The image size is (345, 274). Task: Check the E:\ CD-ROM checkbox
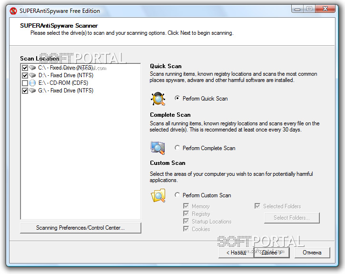pyautogui.click(x=25, y=83)
